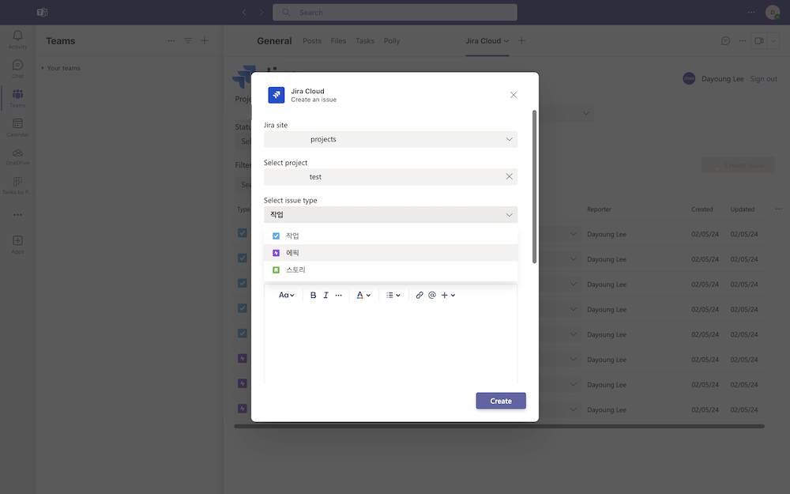Open the Jira site dropdown
Screen dimensions: 790x494
coord(390,139)
